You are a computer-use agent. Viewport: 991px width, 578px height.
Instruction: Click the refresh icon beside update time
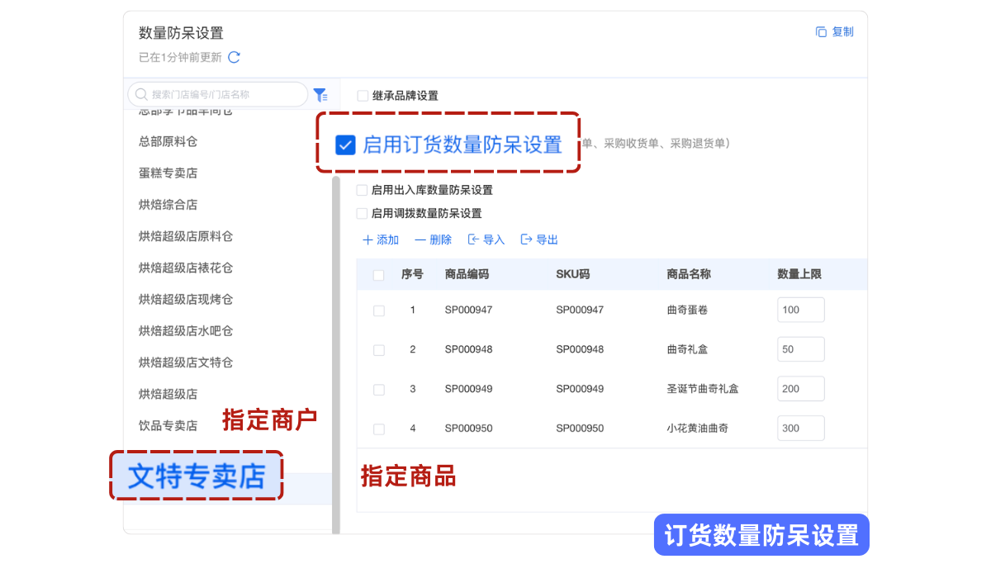[234, 58]
